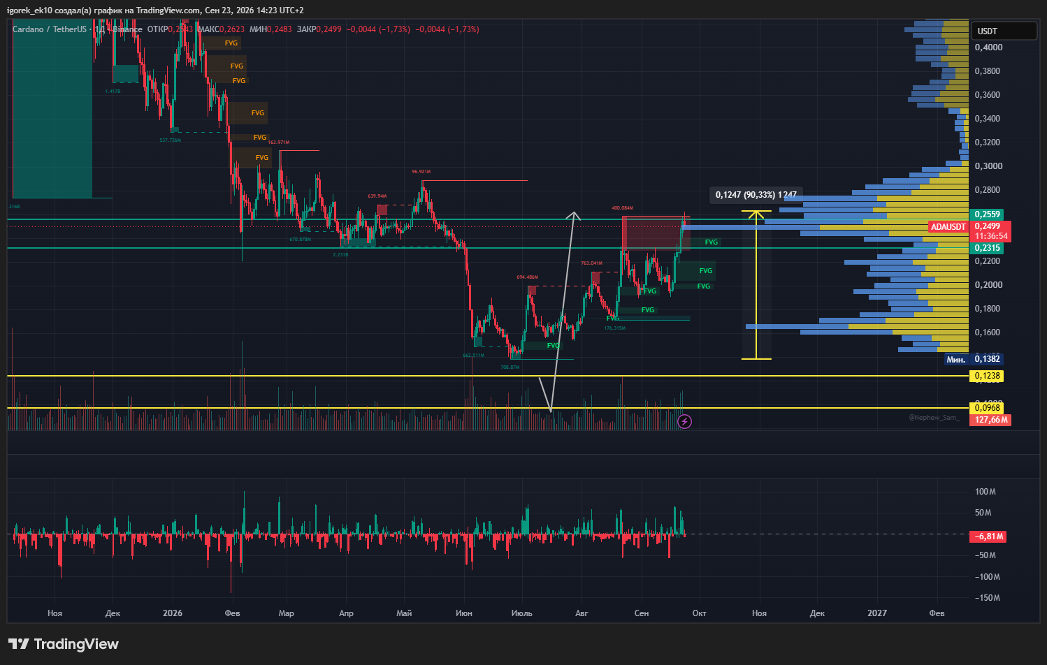Click the МАКС 0,2623 value in legend
This screenshot has width=1047, height=665.
tap(221, 29)
